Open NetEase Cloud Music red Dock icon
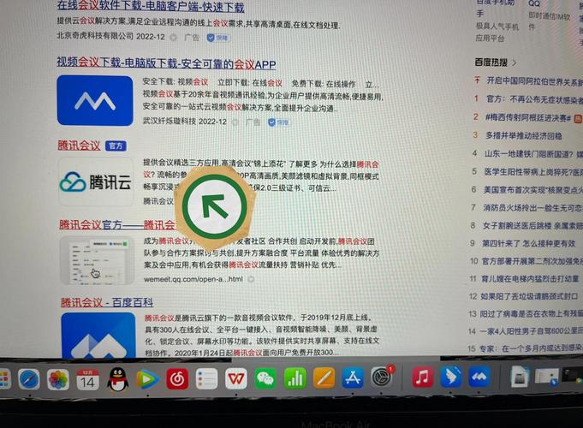The width and height of the screenshot is (583, 428). (x=177, y=379)
